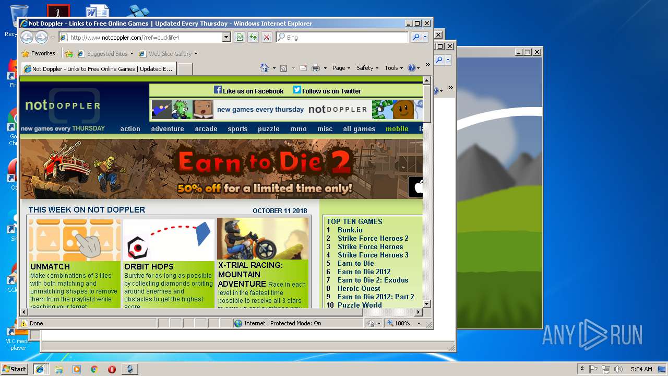Stop loading with the red X icon
Screen dimensions: 668x376
click(267, 37)
